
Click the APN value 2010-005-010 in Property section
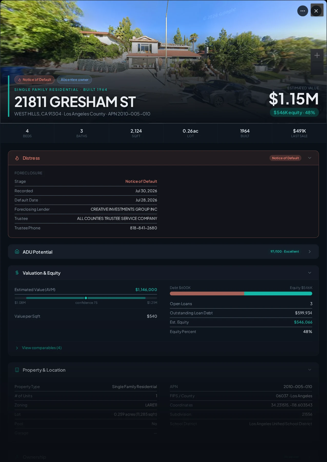click(298, 387)
